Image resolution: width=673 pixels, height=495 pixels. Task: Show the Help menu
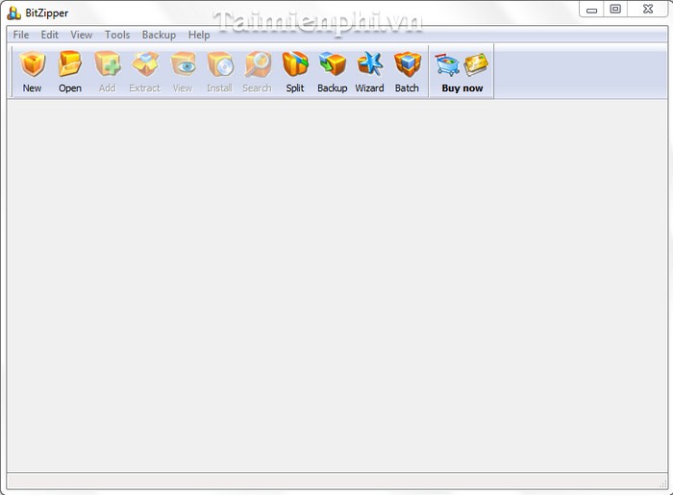point(199,35)
